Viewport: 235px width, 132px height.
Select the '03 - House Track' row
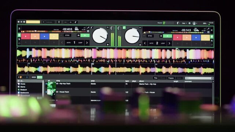129,92
